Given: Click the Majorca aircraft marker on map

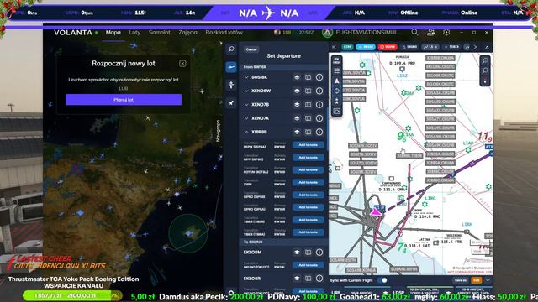Looking at the screenshot, I should pyautogui.click(x=188, y=233).
